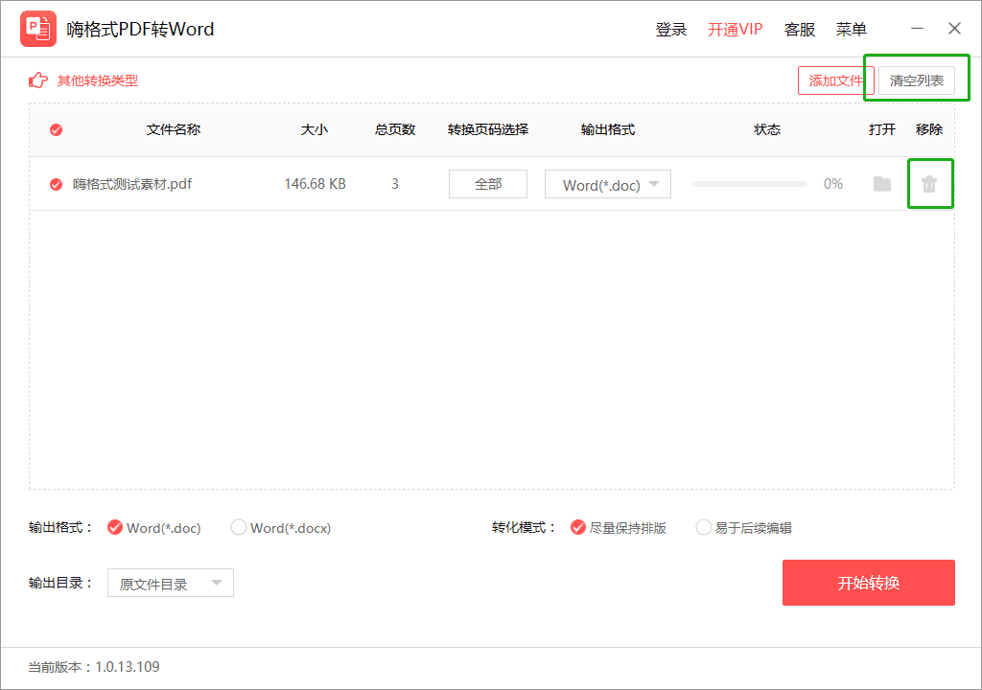Select Word(*.docx) output format radio
Viewport: 982px width, 690px height.
(x=239, y=527)
